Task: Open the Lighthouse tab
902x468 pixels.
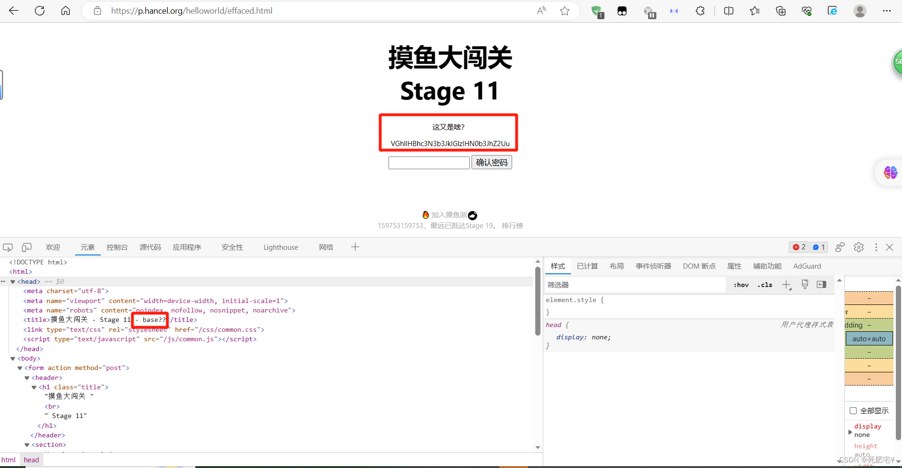Action: (x=281, y=247)
